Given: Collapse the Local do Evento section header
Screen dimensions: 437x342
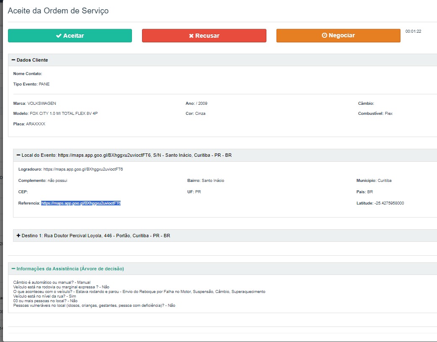Looking at the screenshot, I should [126, 155].
